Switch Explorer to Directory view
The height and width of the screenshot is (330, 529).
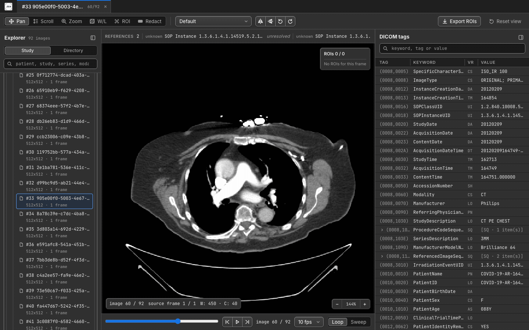[x=73, y=51]
